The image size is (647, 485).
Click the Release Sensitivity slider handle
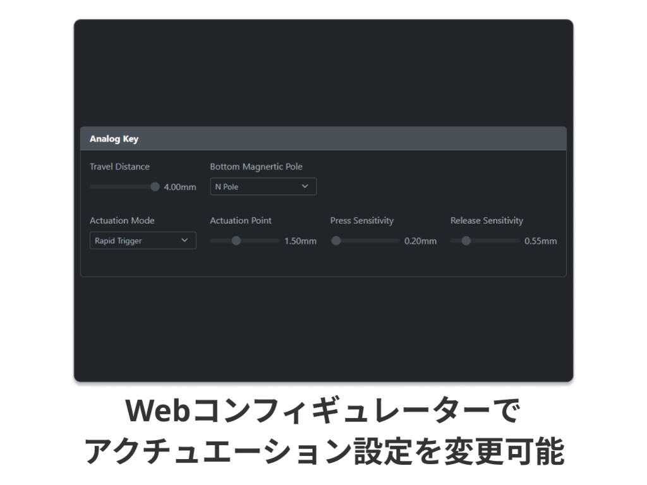[x=466, y=240]
